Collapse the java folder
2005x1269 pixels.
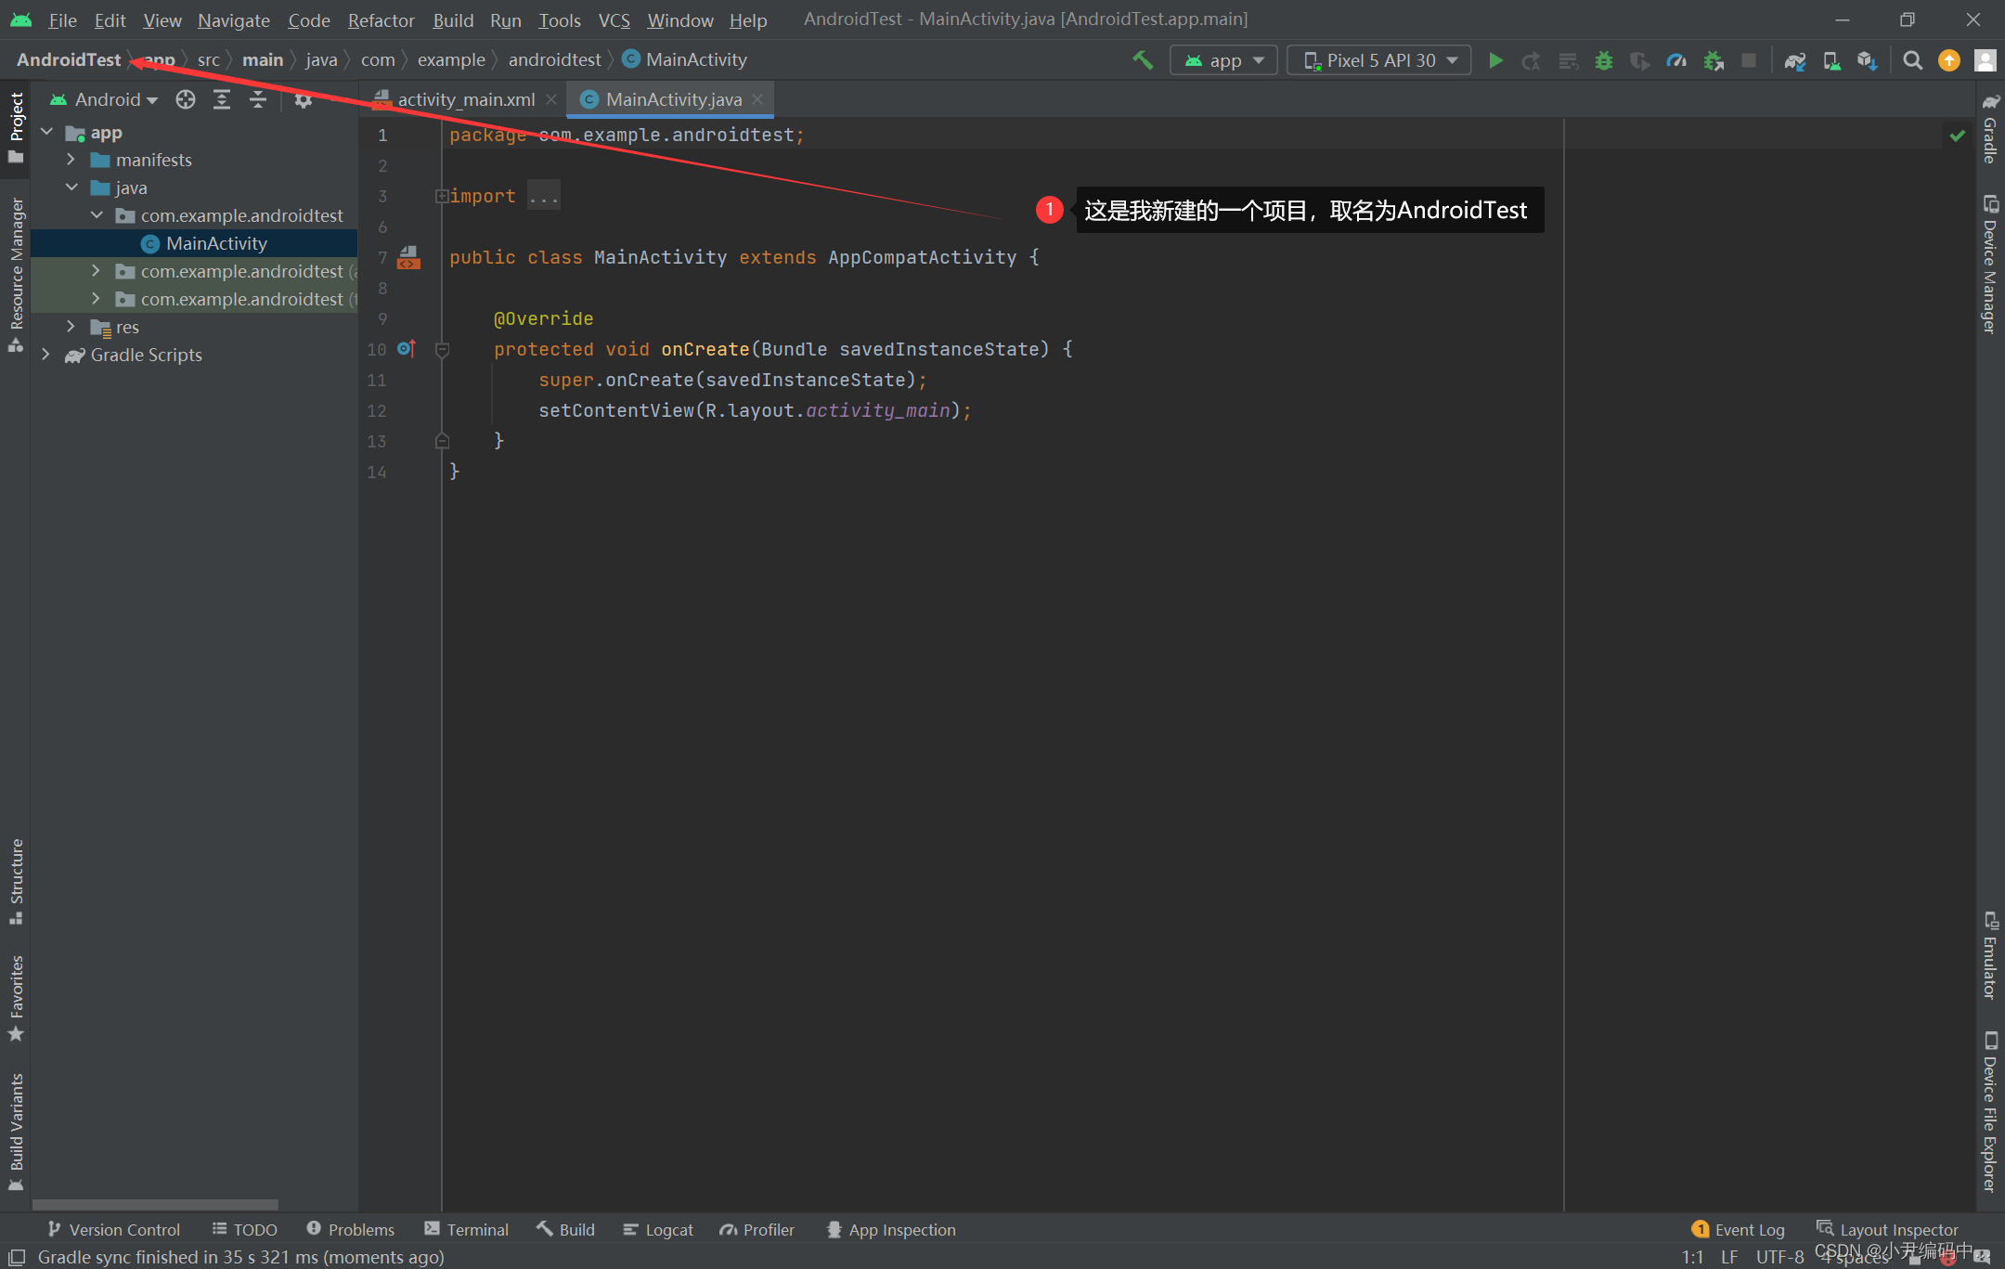[x=71, y=188]
